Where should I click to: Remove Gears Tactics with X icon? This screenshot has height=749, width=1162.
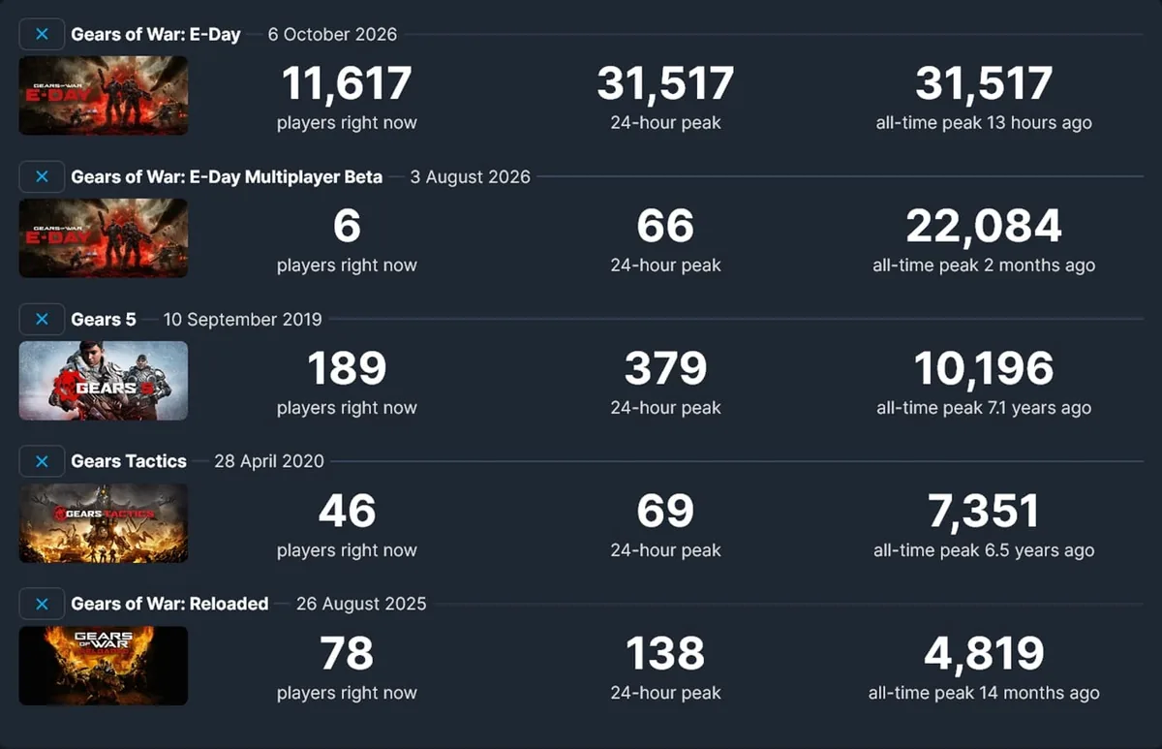(42, 461)
